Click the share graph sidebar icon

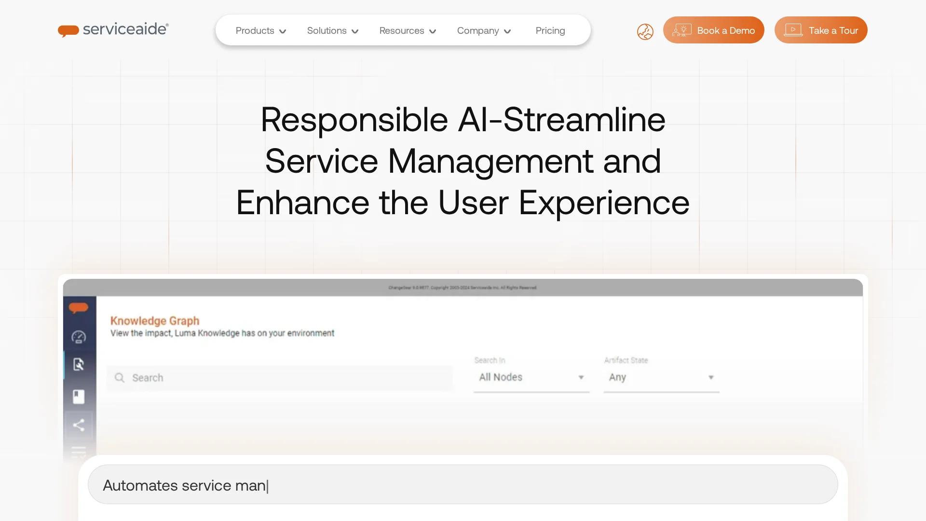tap(79, 425)
